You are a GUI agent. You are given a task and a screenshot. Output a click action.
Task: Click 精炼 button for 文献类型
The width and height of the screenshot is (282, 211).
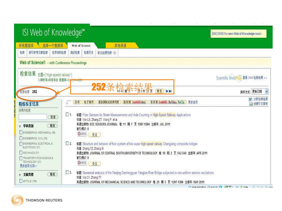coord(52,174)
